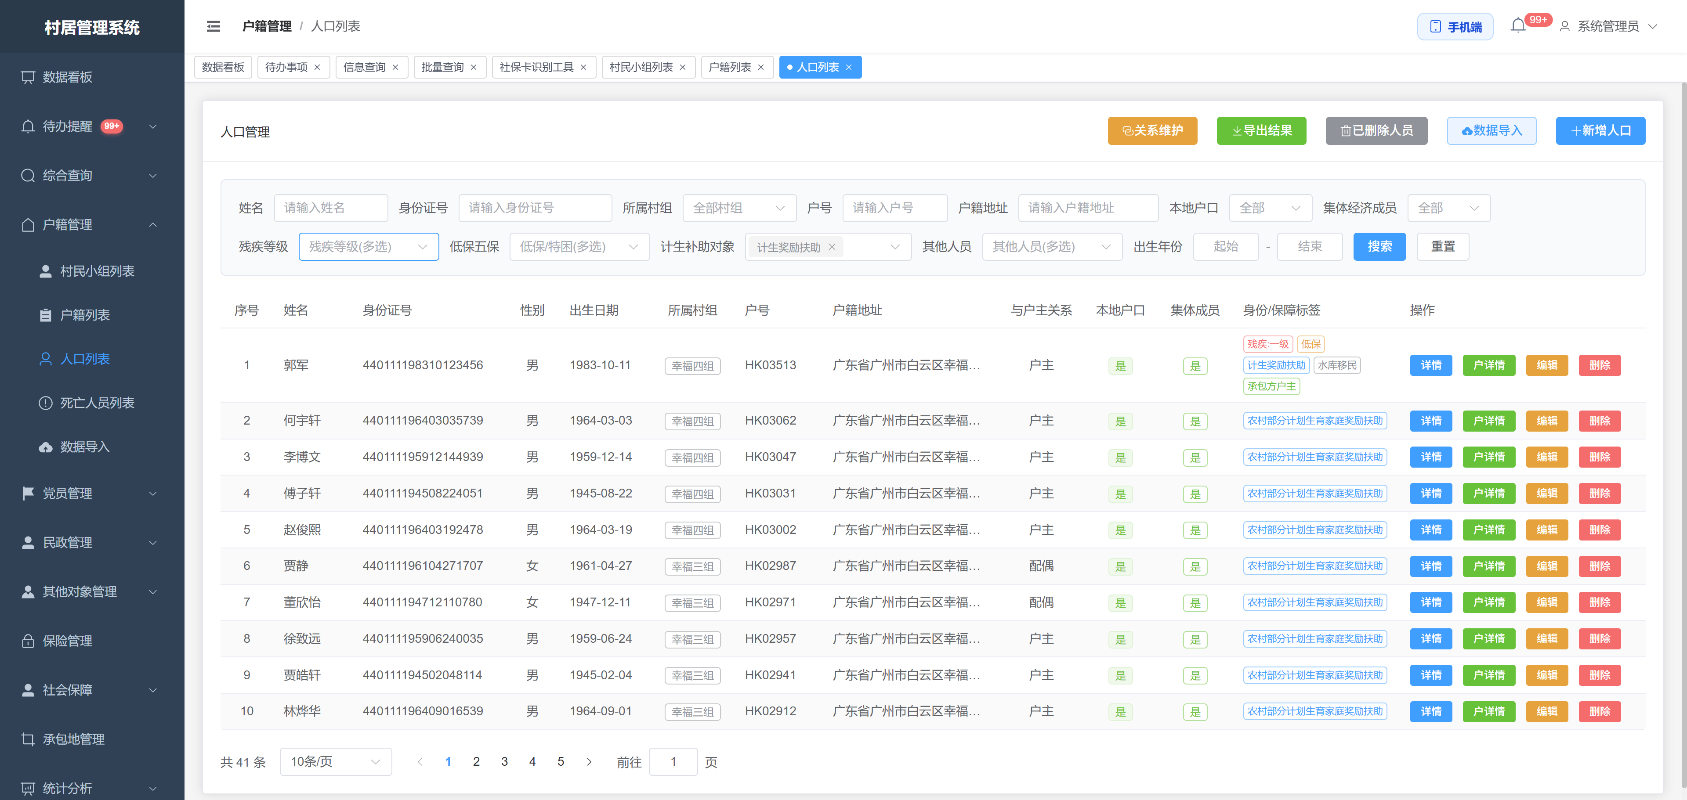Viewport: 1687px width, 800px height.
Task: Expand the 待办提醒 sidebar menu
Action: click(92, 126)
